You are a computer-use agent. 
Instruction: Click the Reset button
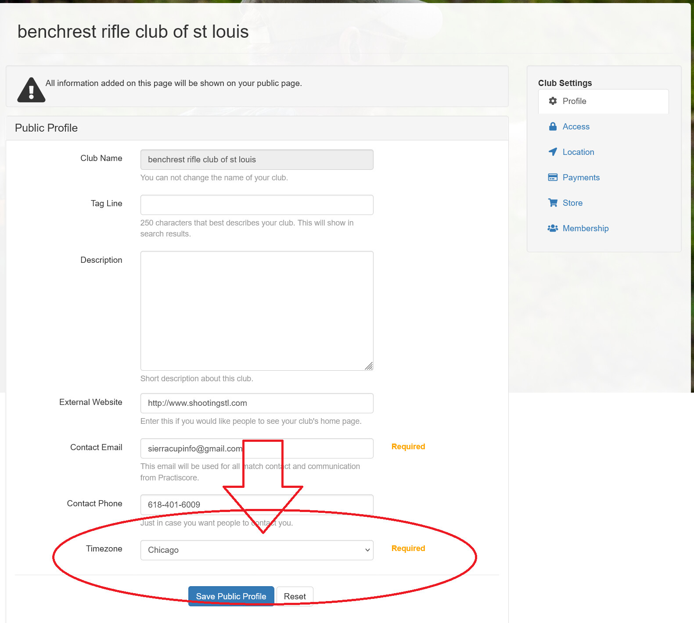(x=295, y=596)
